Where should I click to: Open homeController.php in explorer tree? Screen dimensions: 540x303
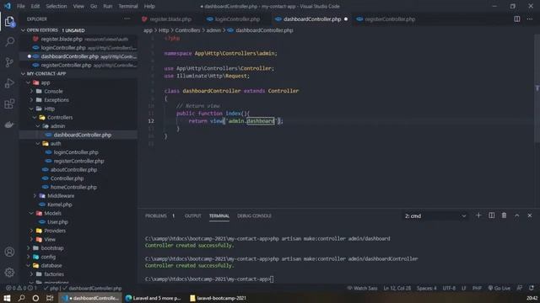pos(79,187)
